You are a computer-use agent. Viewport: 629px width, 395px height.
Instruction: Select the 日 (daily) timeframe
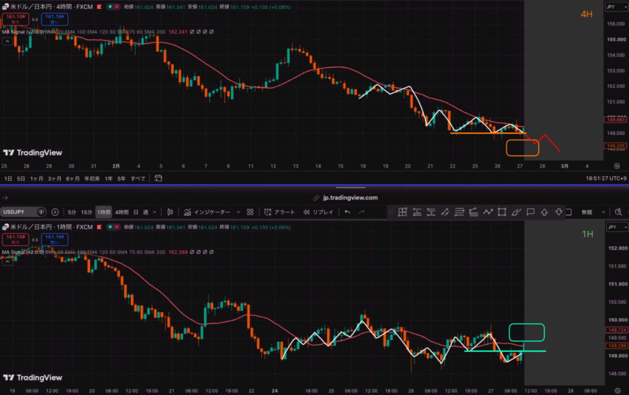pyautogui.click(x=136, y=212)
